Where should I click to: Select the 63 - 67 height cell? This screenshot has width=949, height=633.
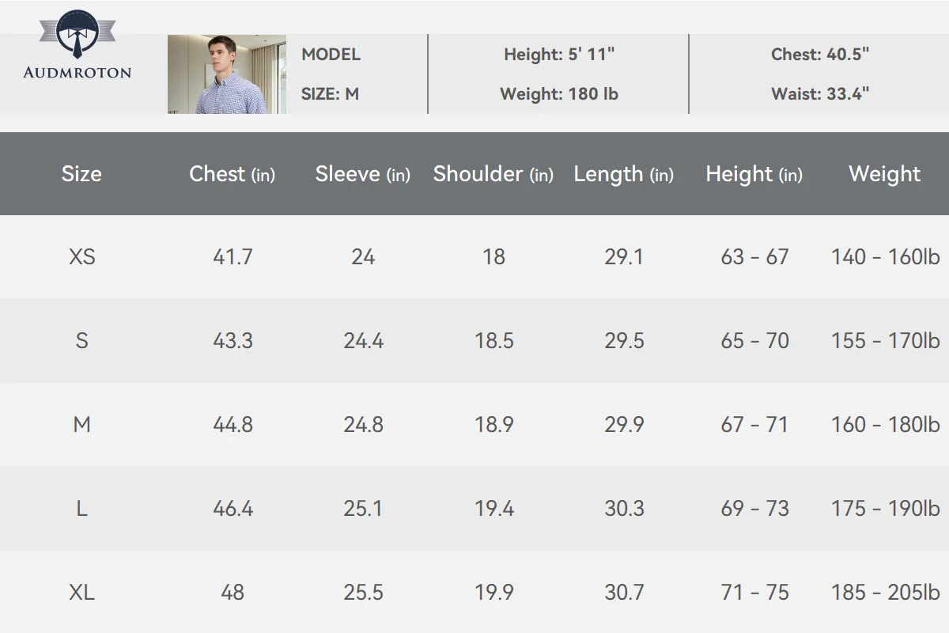point(754,257)
